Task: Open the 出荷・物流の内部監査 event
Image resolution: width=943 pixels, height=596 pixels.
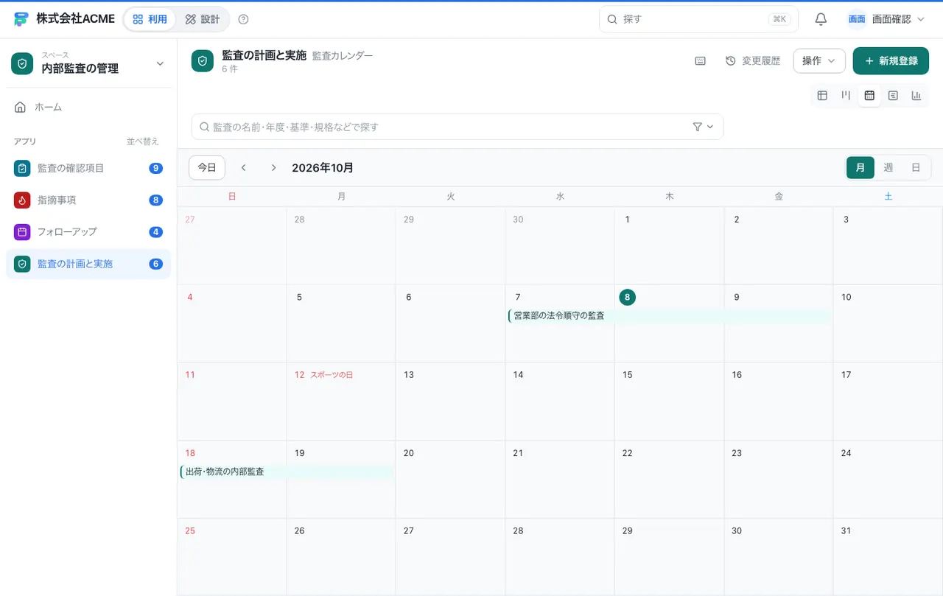Action: coord(287,471)
